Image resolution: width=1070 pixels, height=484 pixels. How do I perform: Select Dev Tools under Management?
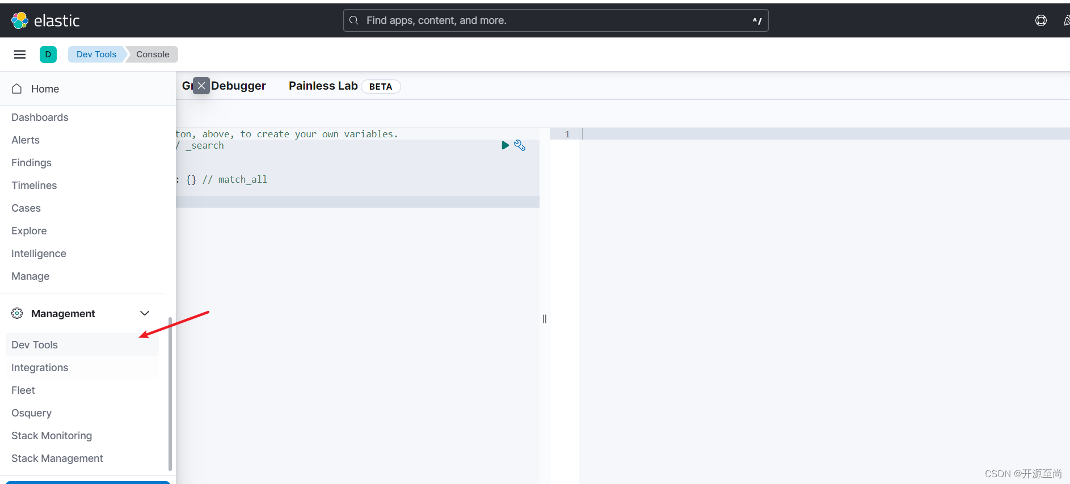[x=82, y=345]
